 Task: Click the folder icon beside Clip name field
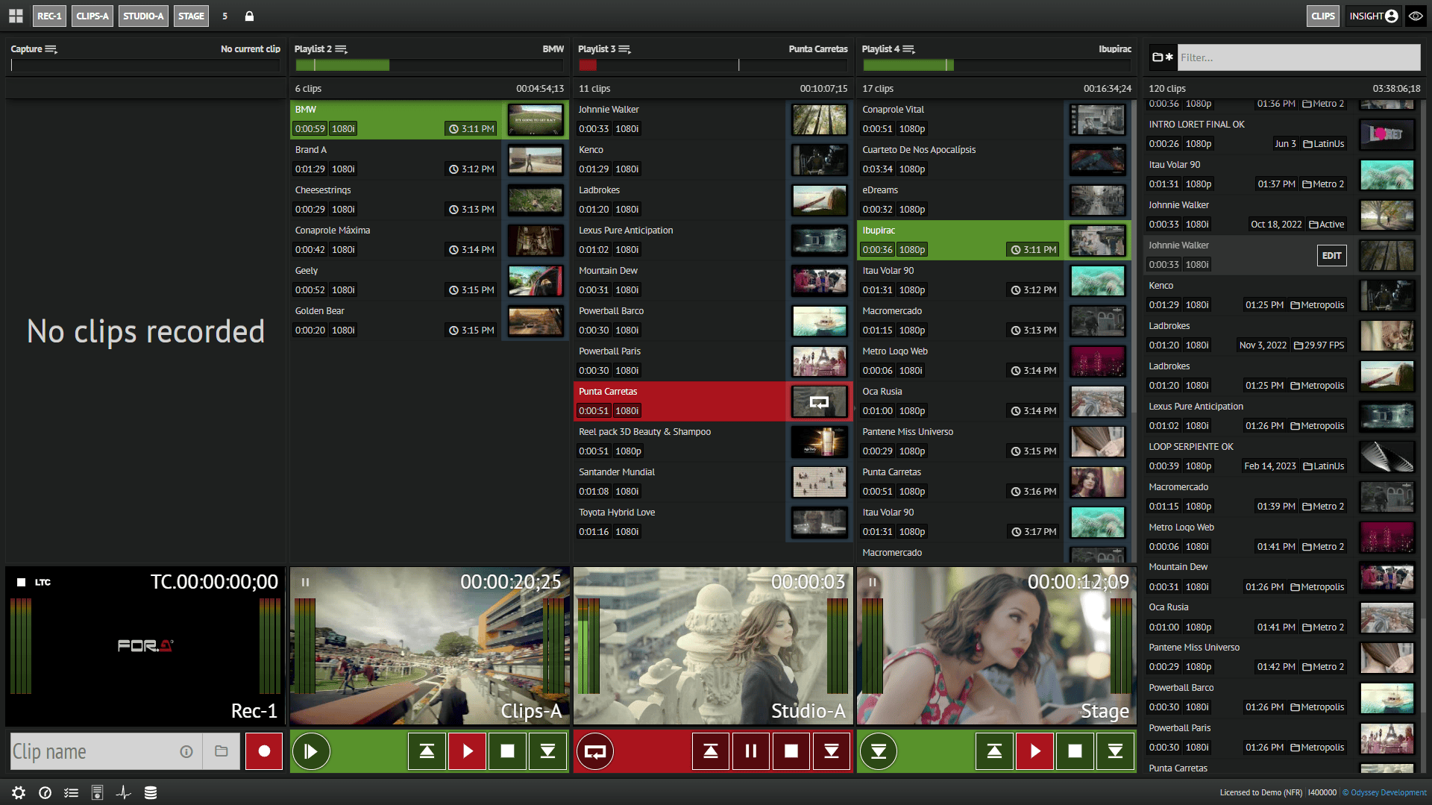[222, 751]
